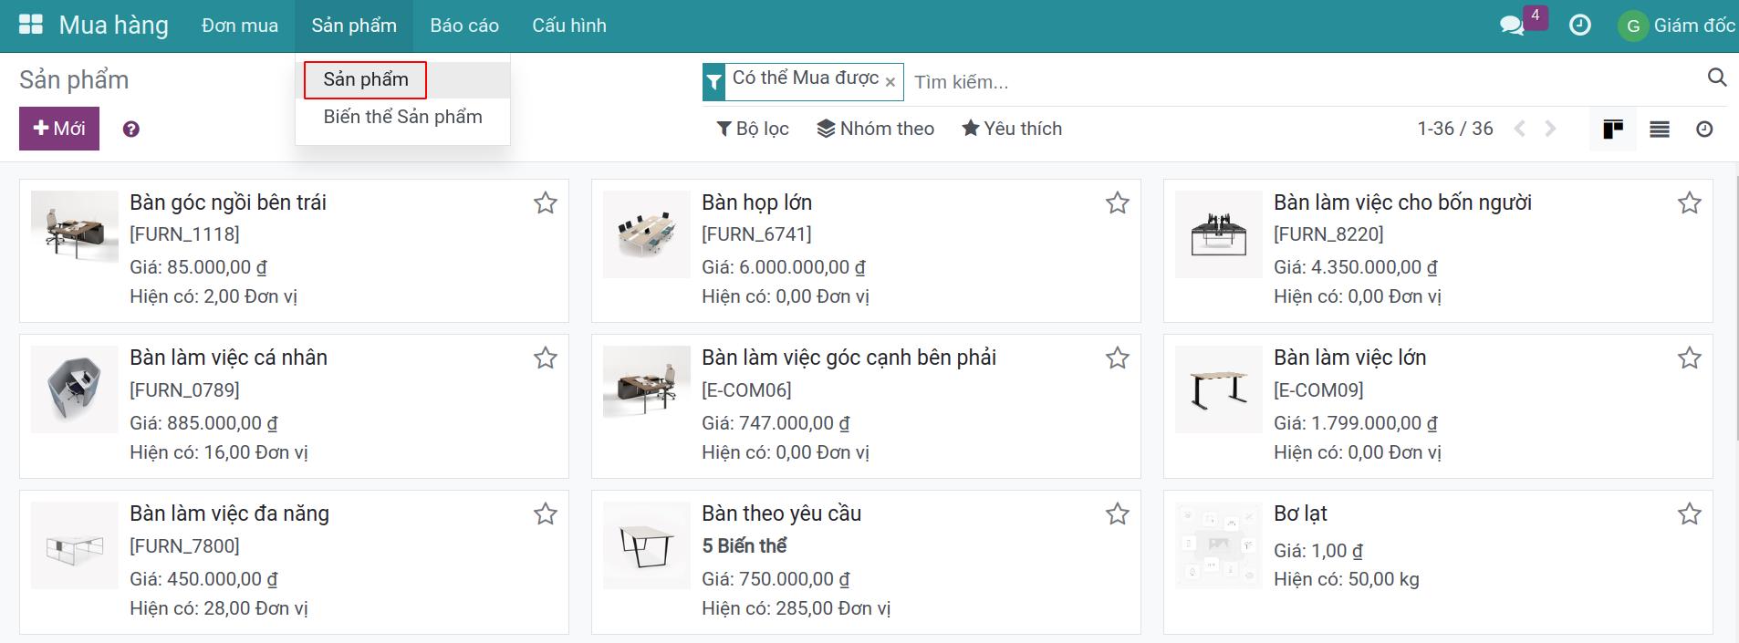This screenshot has height=643, width=1739.
Task: Remove the Có thể Mua được filter
Action: [890, 82]
